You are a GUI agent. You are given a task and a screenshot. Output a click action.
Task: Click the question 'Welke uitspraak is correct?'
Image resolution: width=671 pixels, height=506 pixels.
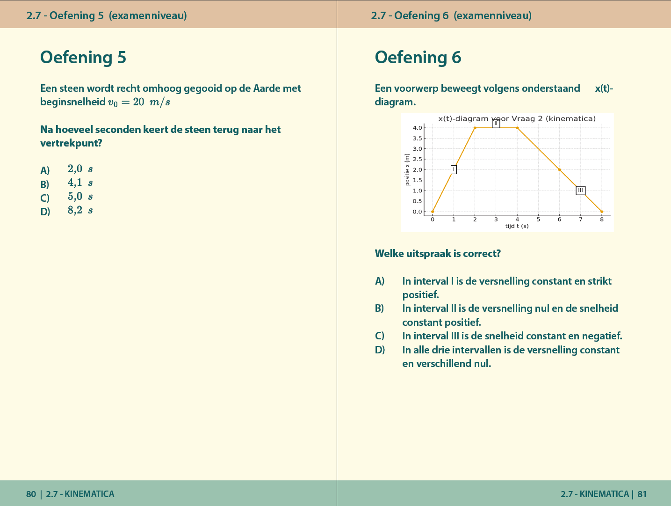point(438,254)
